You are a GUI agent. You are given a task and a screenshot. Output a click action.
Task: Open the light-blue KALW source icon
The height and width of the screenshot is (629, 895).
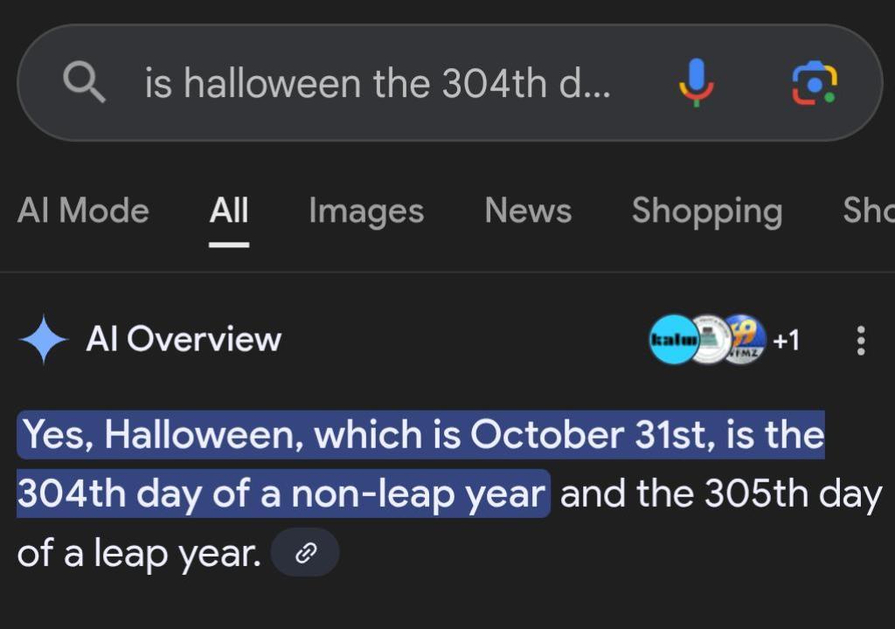point(673,340)
